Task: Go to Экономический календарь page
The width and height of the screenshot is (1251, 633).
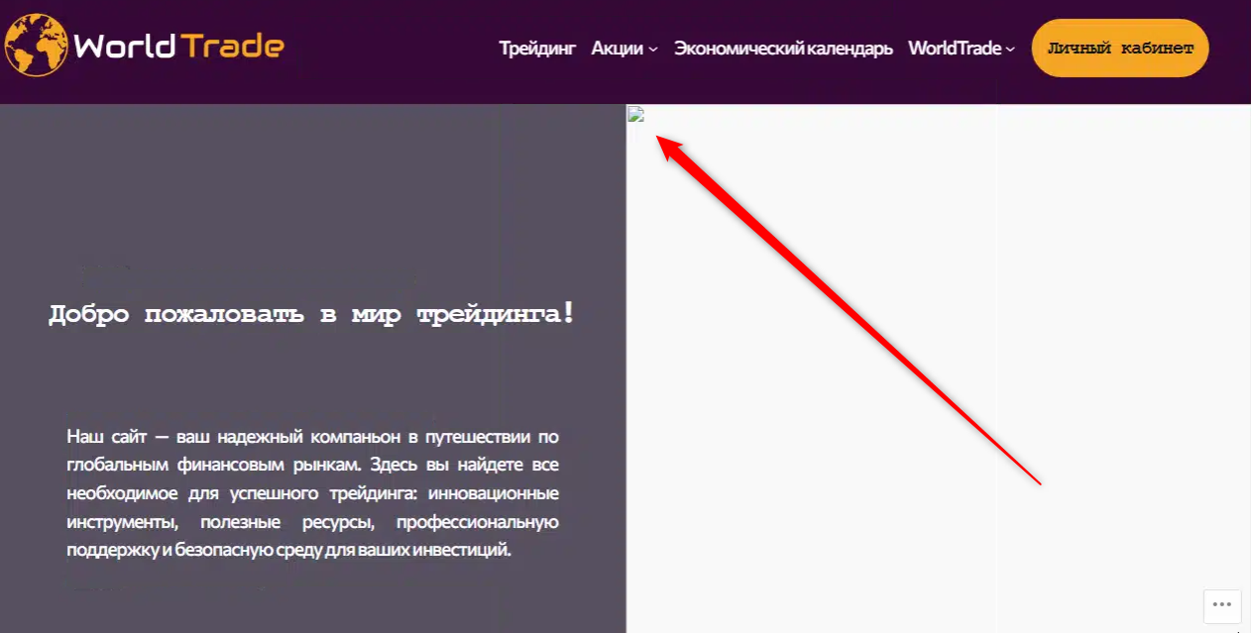Action: point(783,49)
